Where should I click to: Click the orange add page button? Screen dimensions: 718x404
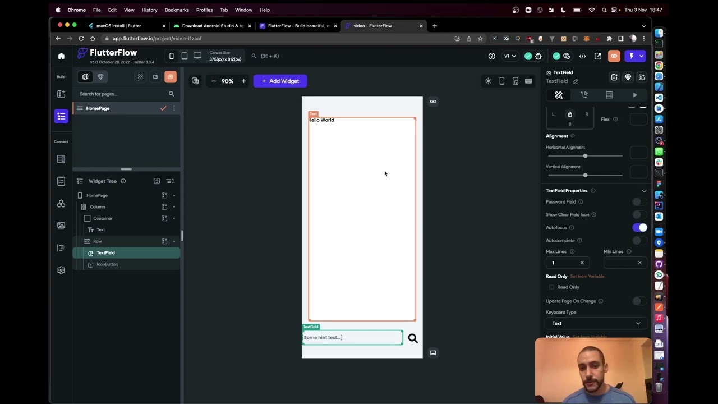(171, 77)
